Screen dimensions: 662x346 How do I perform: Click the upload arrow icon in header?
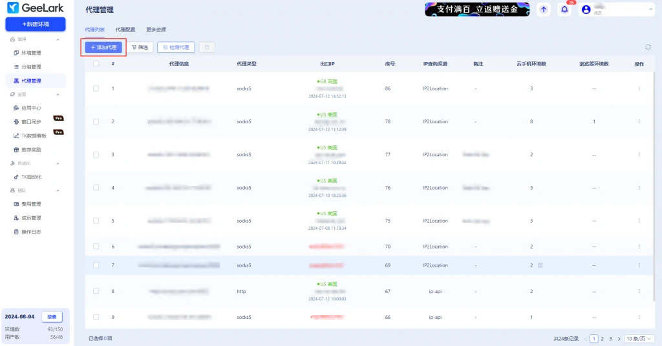coord(543,9)
